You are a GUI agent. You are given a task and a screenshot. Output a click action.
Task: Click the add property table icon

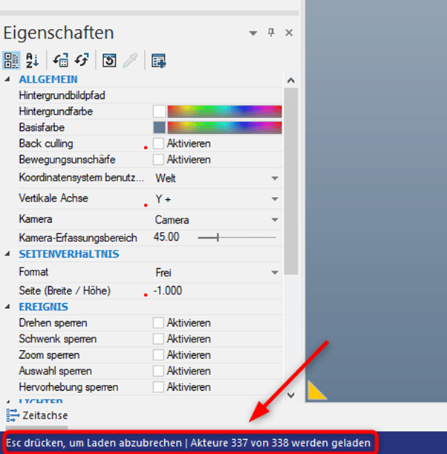point(158,61)
